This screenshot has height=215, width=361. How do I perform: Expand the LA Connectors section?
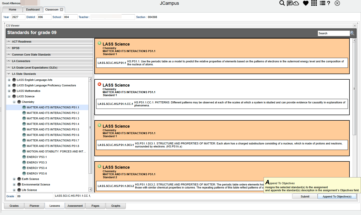[x=49, y=61]
